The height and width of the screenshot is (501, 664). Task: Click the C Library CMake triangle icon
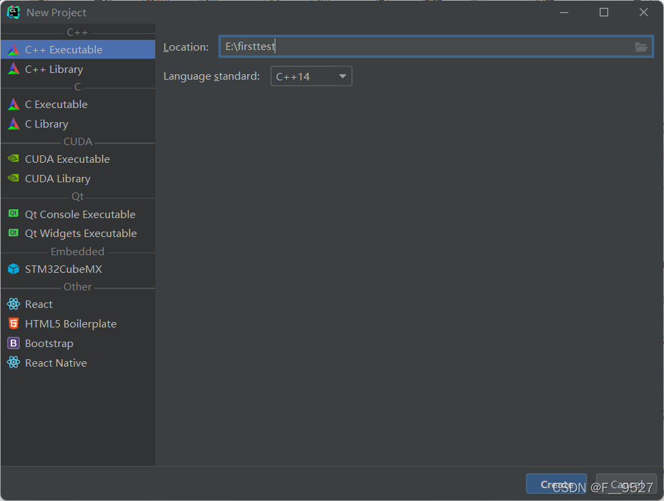[13, 124]
